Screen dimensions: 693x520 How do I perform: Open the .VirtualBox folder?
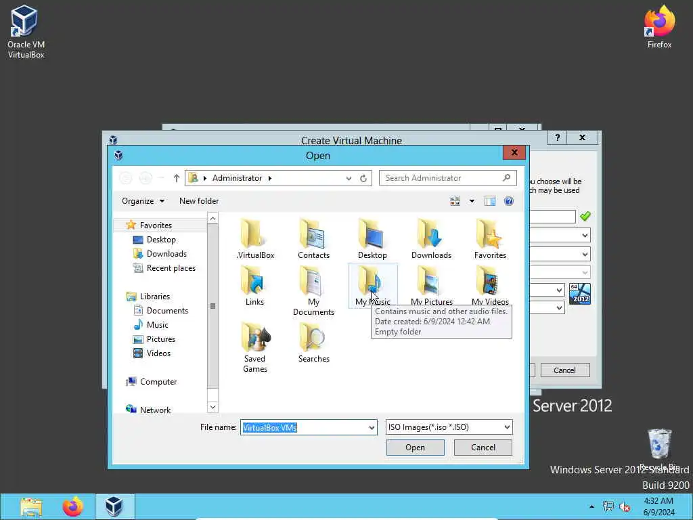255,239
